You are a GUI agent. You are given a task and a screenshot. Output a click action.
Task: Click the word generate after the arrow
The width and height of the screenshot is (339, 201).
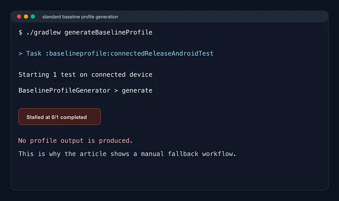[x=137, y=91]
